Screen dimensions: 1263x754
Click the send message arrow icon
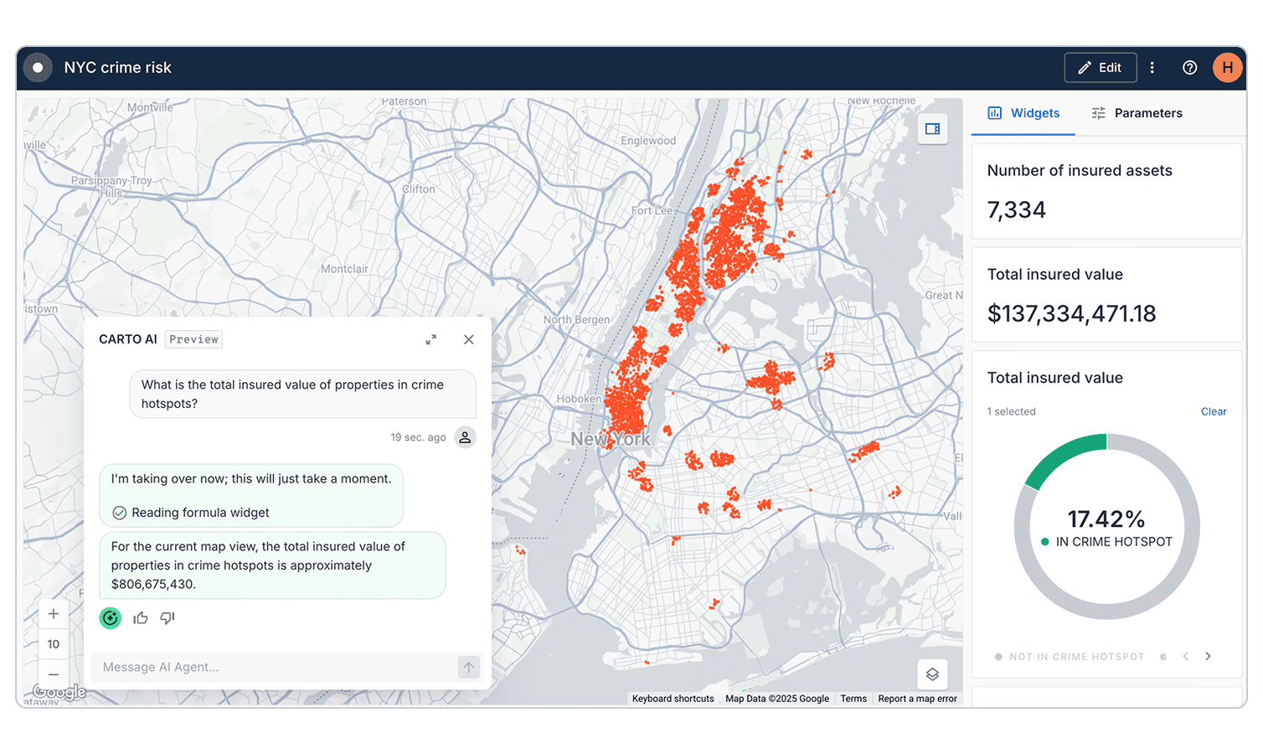[x=468, y=667]
